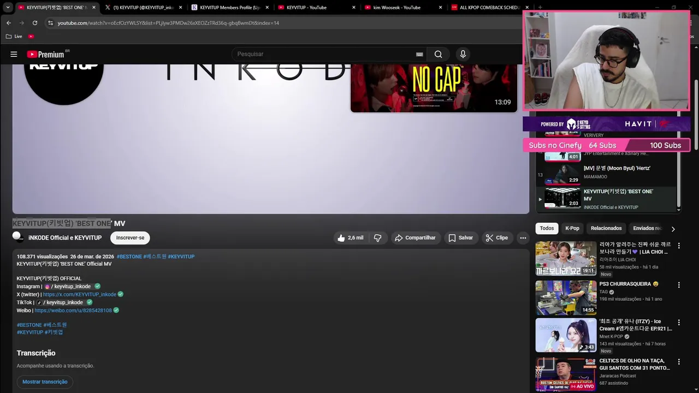Screen dimensions: 699x393
Task: Switch to KEYVITUP Members Profile tab
Action: [x=230, y=8]
